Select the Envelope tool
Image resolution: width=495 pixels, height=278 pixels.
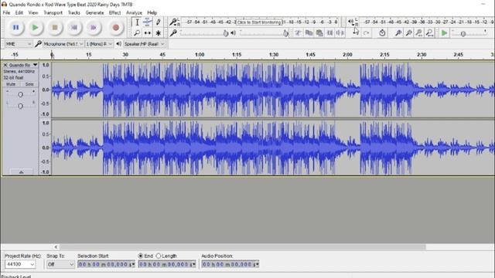click(148, 22)
